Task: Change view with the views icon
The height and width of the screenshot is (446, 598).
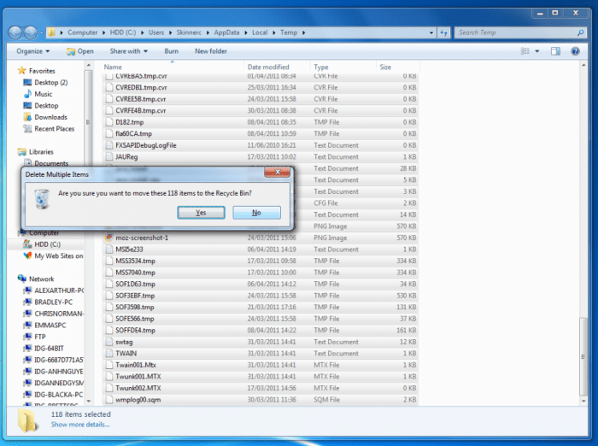Action: coord(525,51)
